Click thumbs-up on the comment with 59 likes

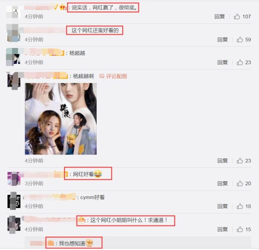coord(240,39)
